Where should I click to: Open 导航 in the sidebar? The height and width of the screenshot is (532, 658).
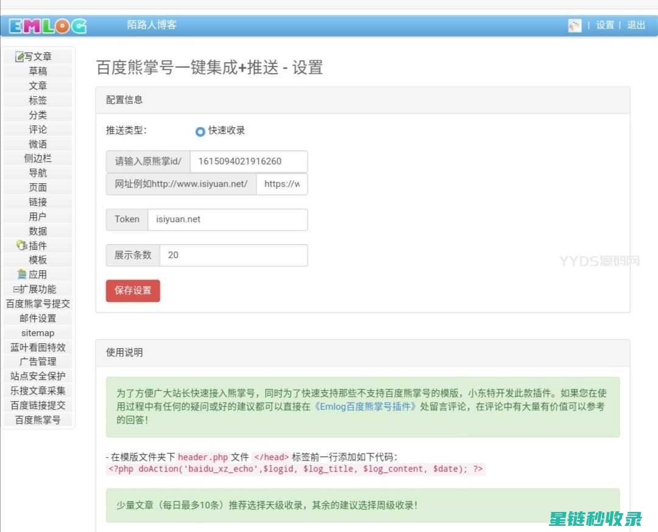pos(38,173)
